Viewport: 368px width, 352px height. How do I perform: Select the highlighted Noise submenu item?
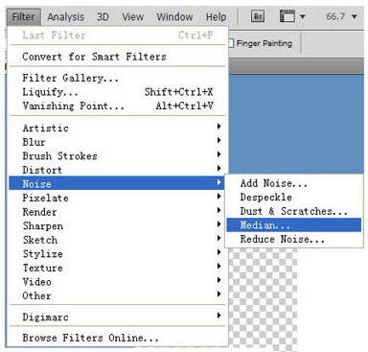[x=118, y=183]
